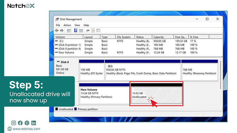The width and height of the screenshot is (237, 133).
Task: Click the 768 MB capacity cell in list
Action: 158,49
